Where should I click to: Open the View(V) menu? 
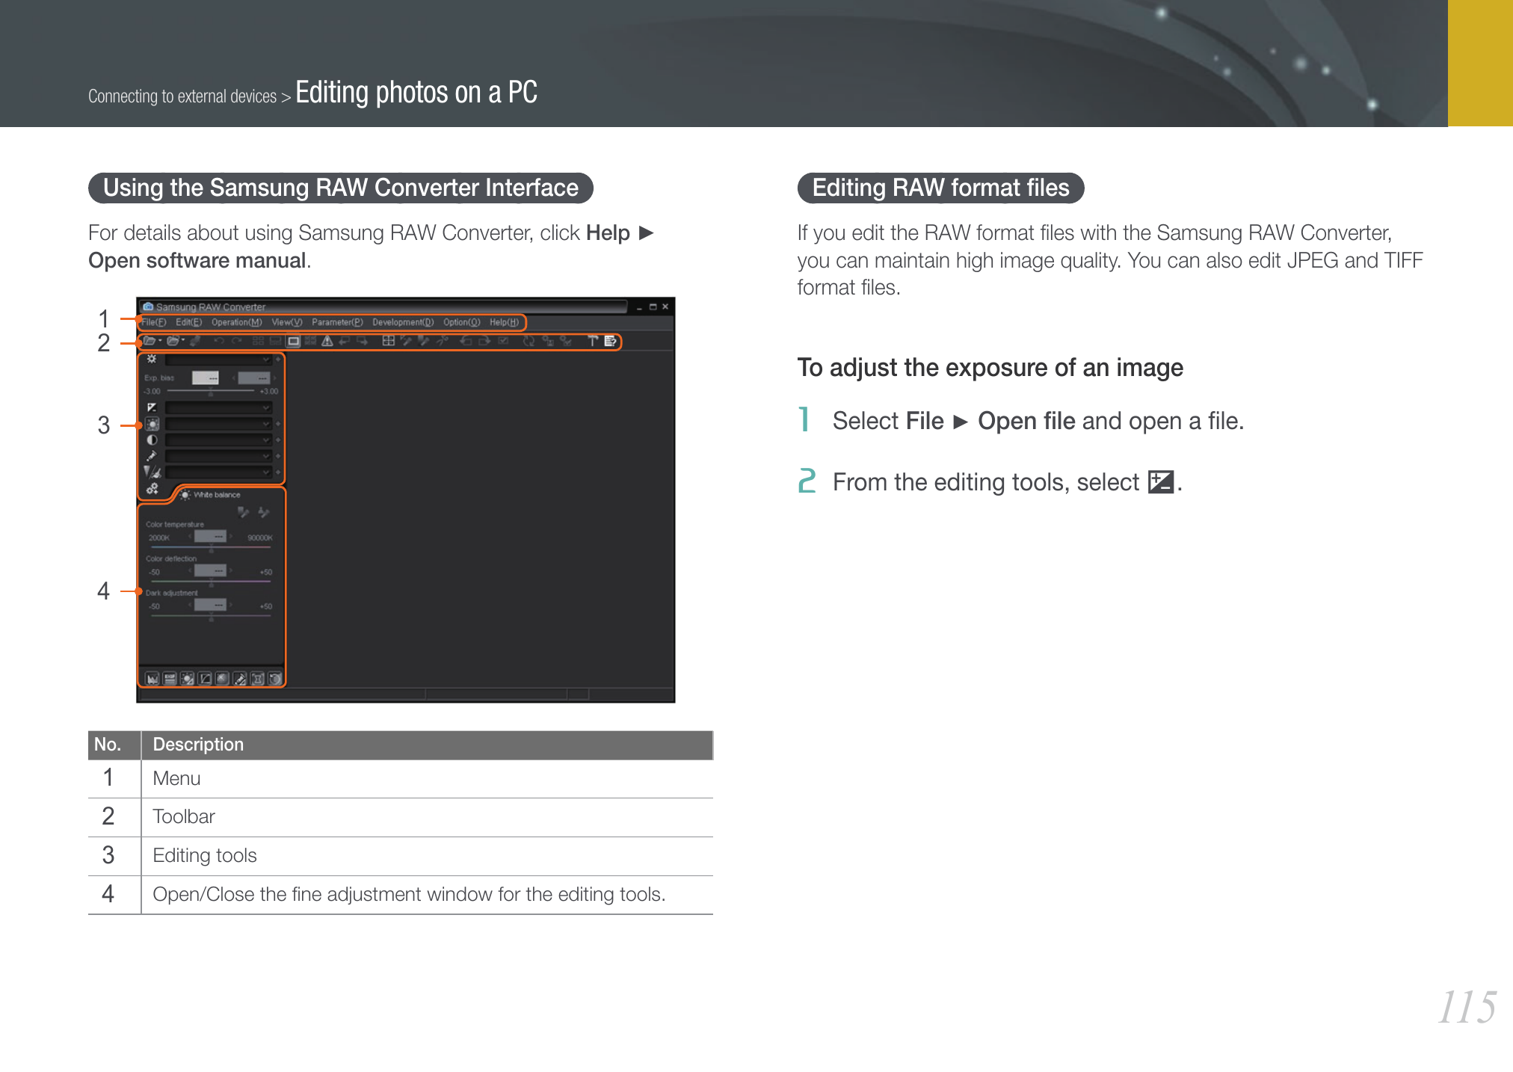click(x=286, y=322)
